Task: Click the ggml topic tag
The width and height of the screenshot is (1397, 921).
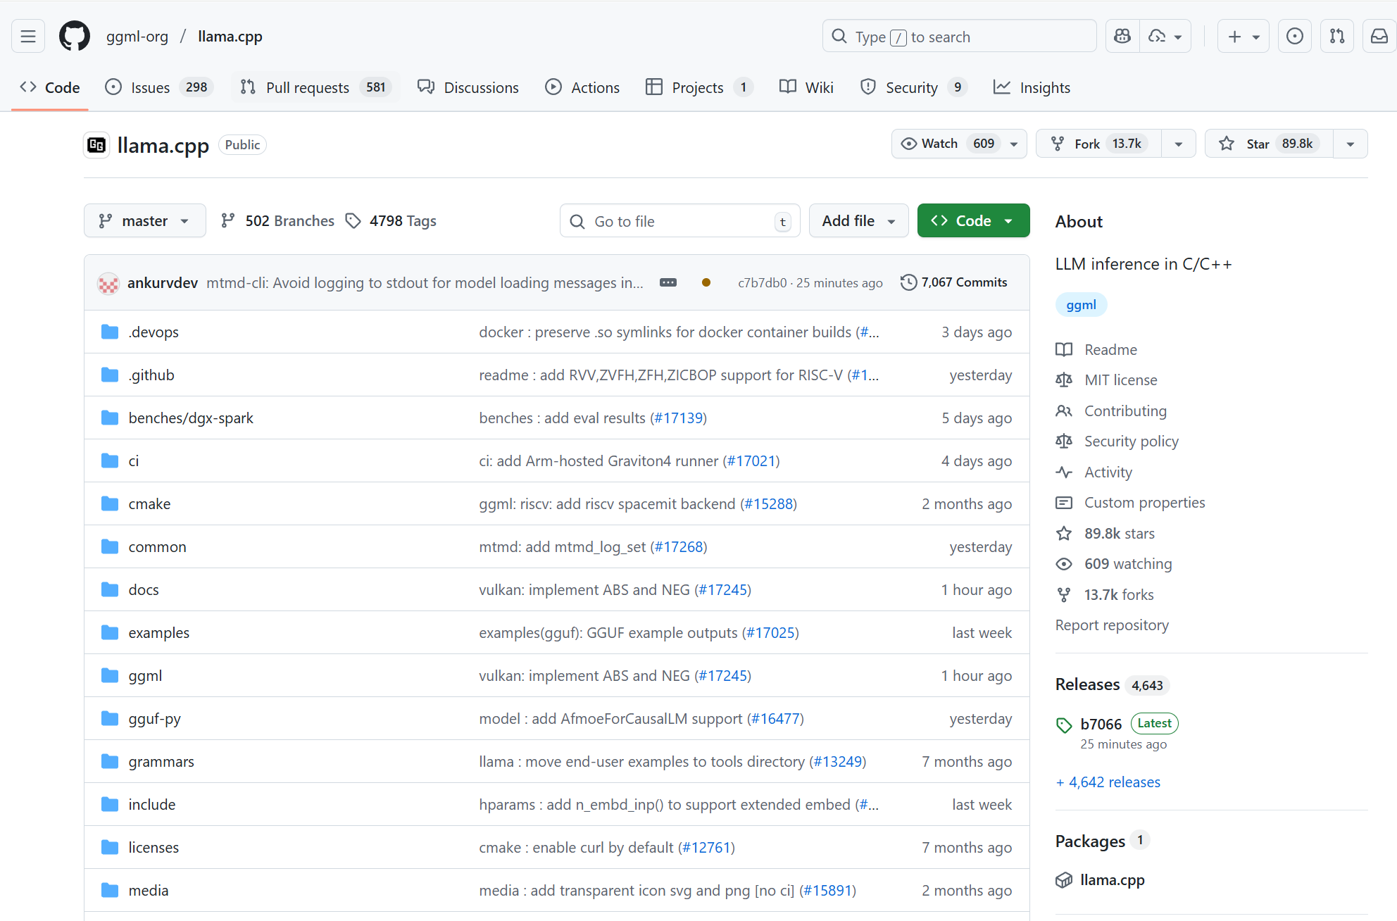Action: [1081, 305]
